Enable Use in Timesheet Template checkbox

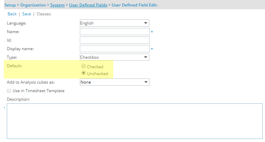point(9,91)
